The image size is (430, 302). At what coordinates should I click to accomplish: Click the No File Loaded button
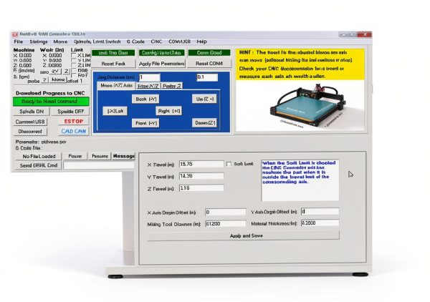[x=39, y=156]
